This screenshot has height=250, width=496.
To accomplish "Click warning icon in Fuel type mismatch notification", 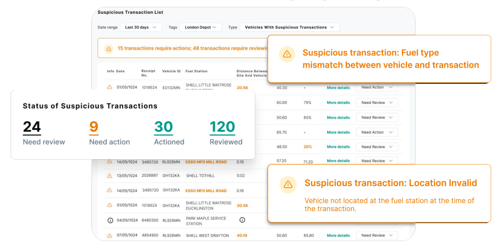I will 287,54.
